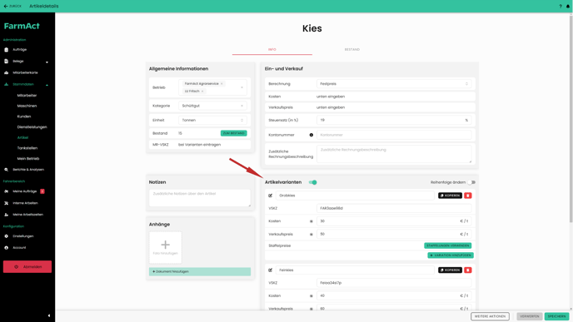Collapse the Stammdaten submenu arrow
Image resolution: width=573 pixels, height=322 pixels.
(47, 85)
